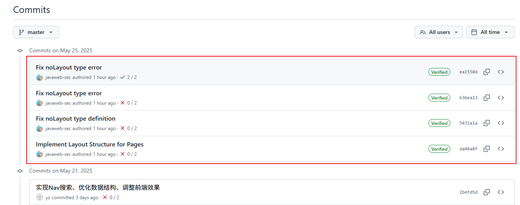Click javaweb-sec avatar on Implement Layout commit
The width and height of the screenshot is (520, 205).
click(x=40, y=154)
